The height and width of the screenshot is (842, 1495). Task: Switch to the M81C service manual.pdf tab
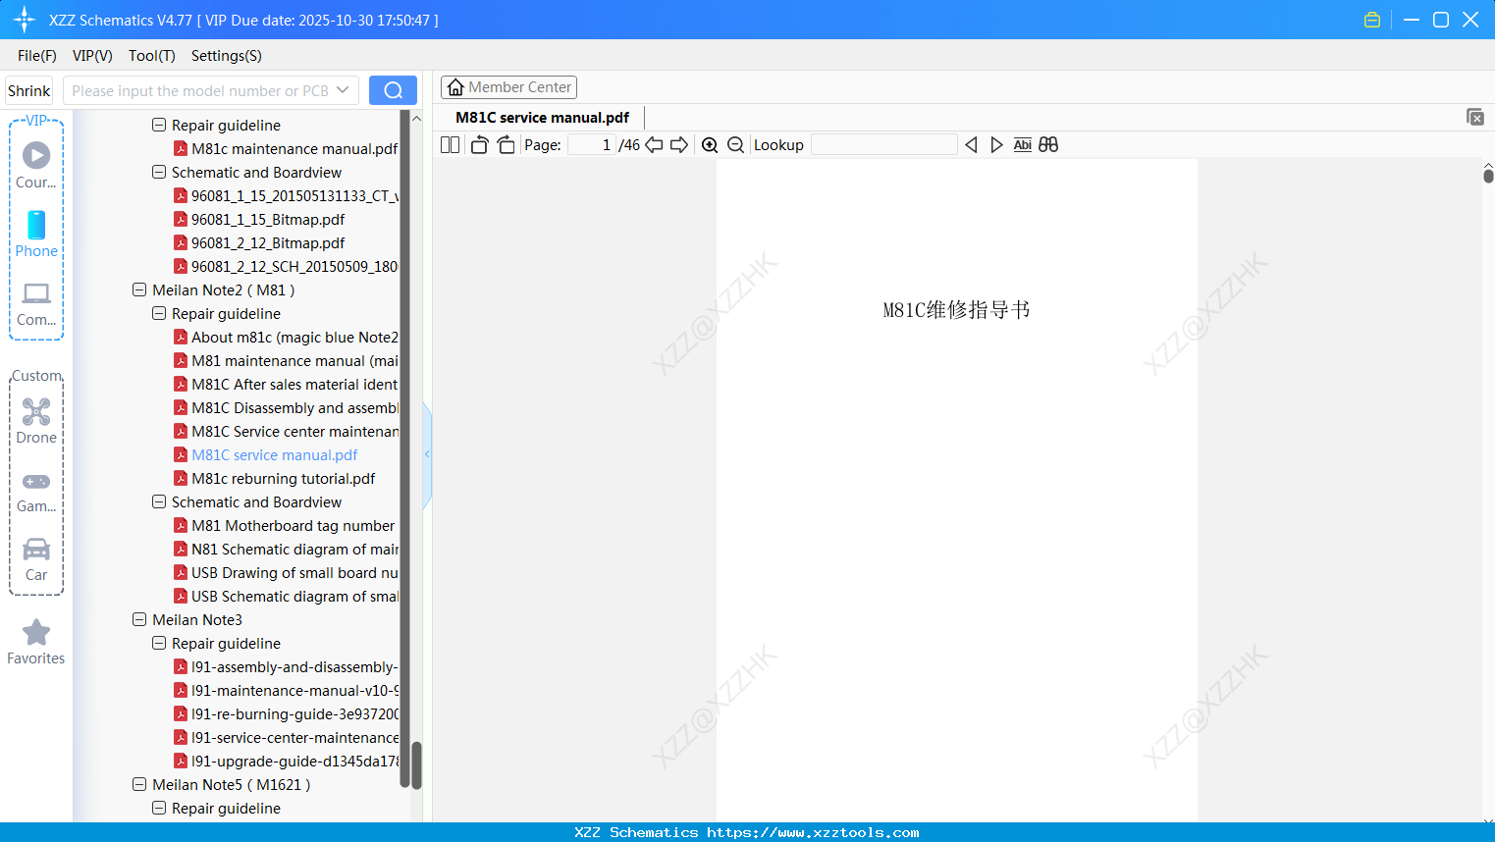click(x=541, y=117)
